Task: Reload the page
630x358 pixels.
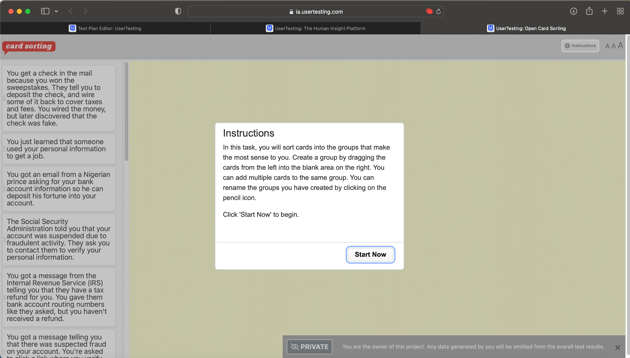Action: [438, 12]
